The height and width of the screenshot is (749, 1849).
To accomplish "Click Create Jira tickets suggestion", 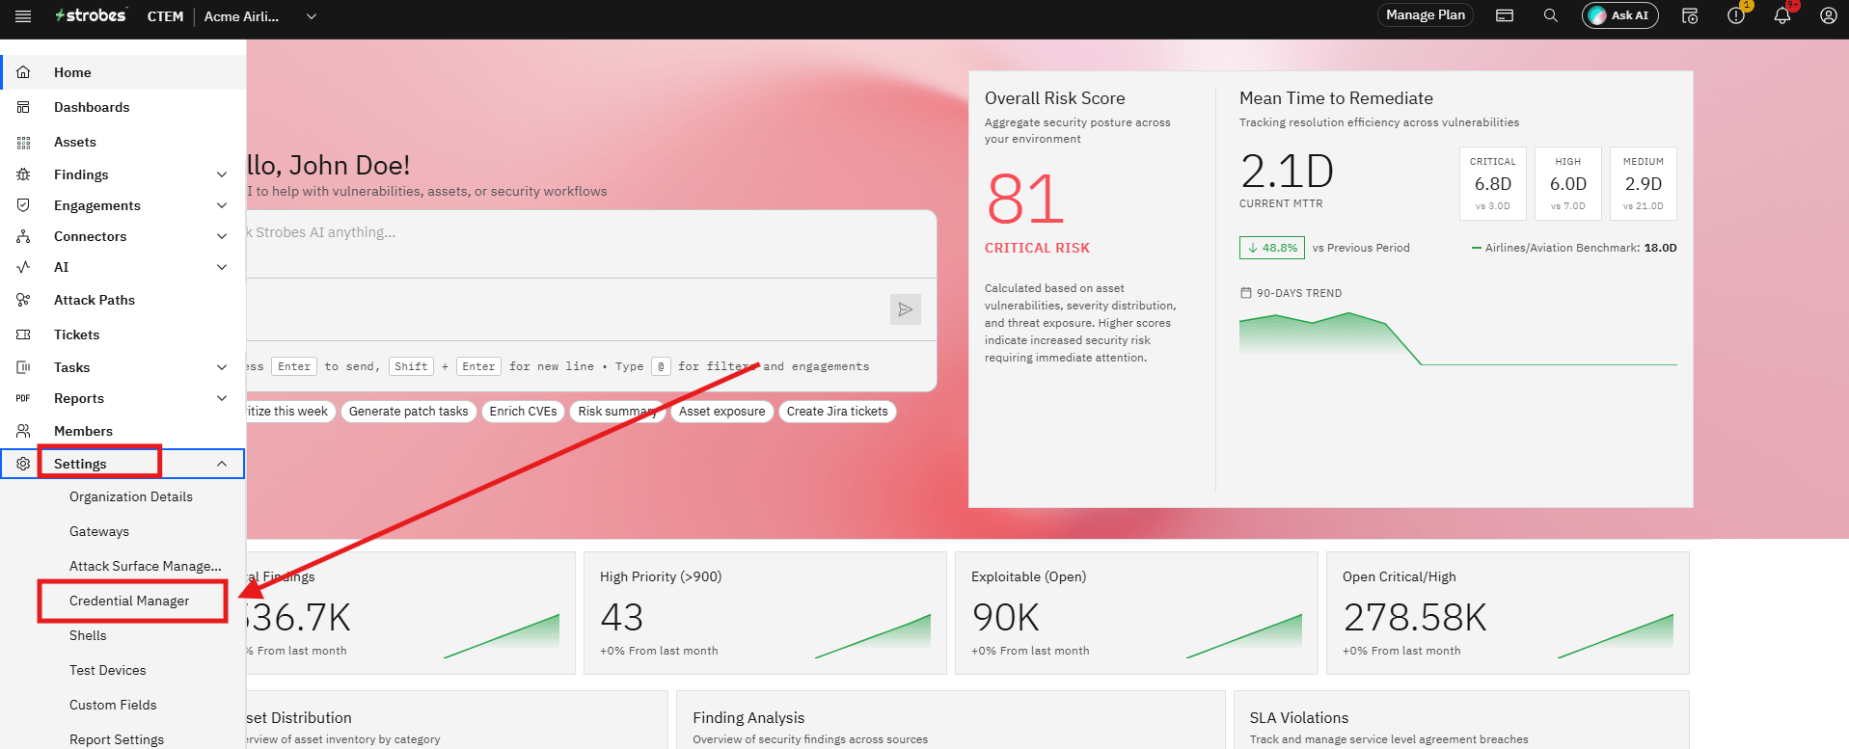I will [837, 412].
